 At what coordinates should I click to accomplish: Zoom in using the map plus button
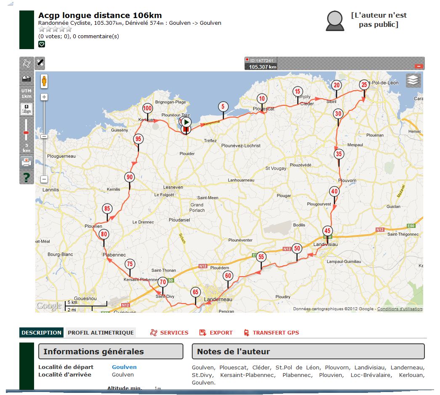44,97
